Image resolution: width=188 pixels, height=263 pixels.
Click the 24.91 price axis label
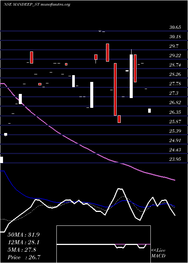click(175, 140)
